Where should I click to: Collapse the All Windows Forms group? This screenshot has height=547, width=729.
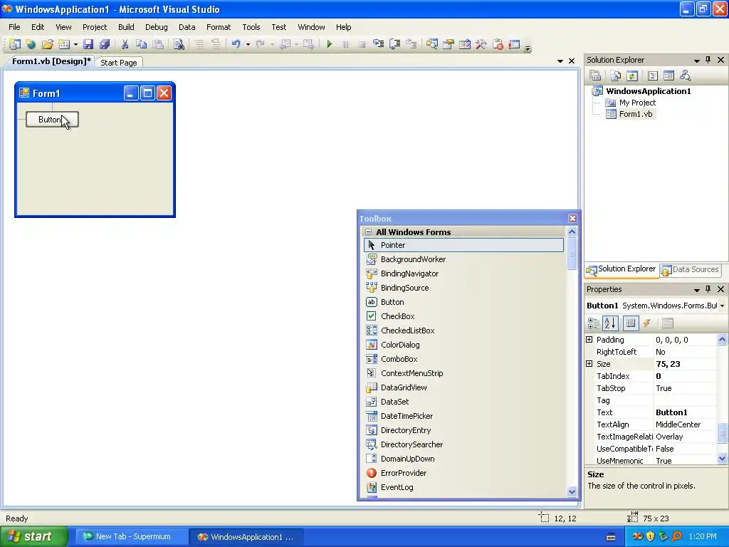tap(368, 231)
